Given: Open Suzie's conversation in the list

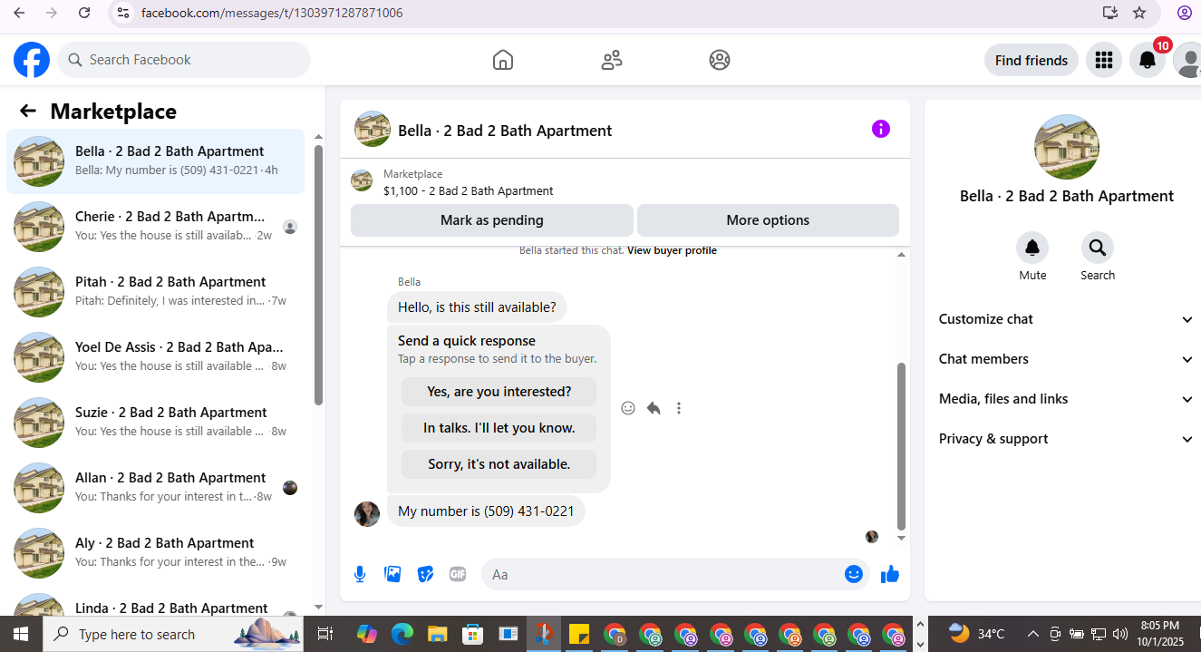Looking at the screenshot, I should 156,423.
